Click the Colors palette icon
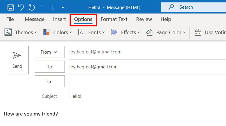The image size is (226, 126). click(x=46, y=32)
